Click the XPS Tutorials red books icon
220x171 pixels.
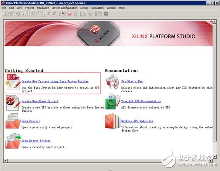pyautogui.click(x=113, y=121)
